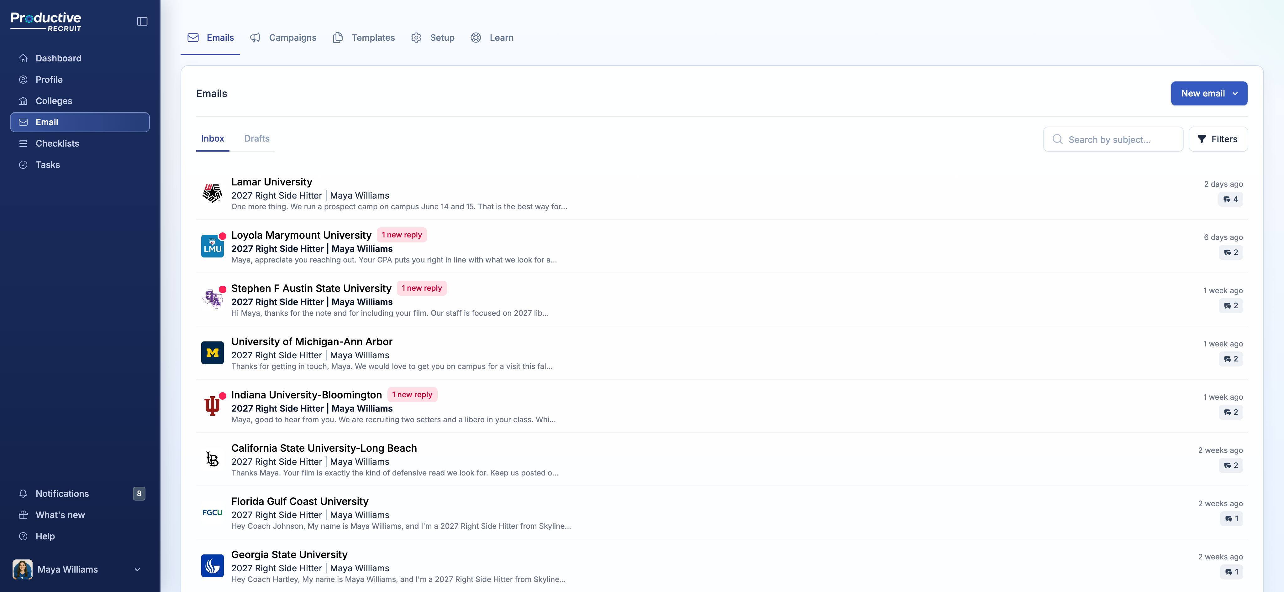The image size is (1284, 592).
Task: Open What's new gift icon
Action: [23, 515]
